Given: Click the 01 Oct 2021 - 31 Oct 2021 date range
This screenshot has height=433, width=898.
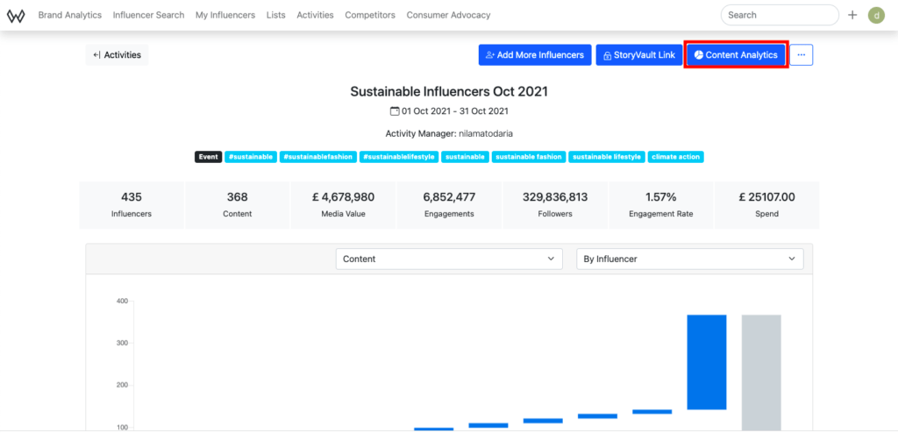Looking at the screenshot, I should click(x=455, y=111).
